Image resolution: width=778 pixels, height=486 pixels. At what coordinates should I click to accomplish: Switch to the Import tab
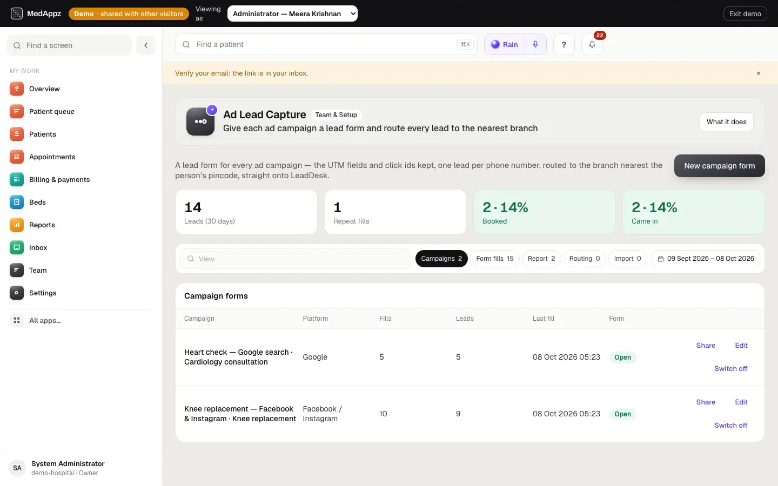click(628, 259)
